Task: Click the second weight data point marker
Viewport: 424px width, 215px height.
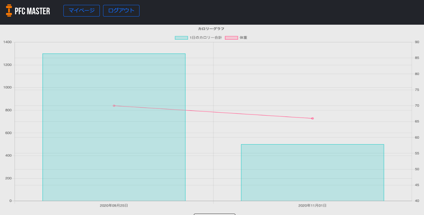Action: 312,118
